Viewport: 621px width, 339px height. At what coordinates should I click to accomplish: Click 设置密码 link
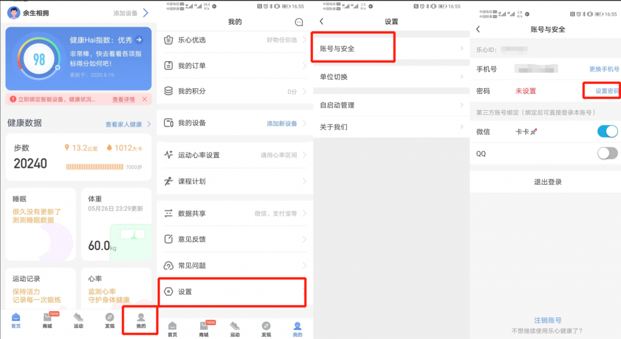[607, 91]
